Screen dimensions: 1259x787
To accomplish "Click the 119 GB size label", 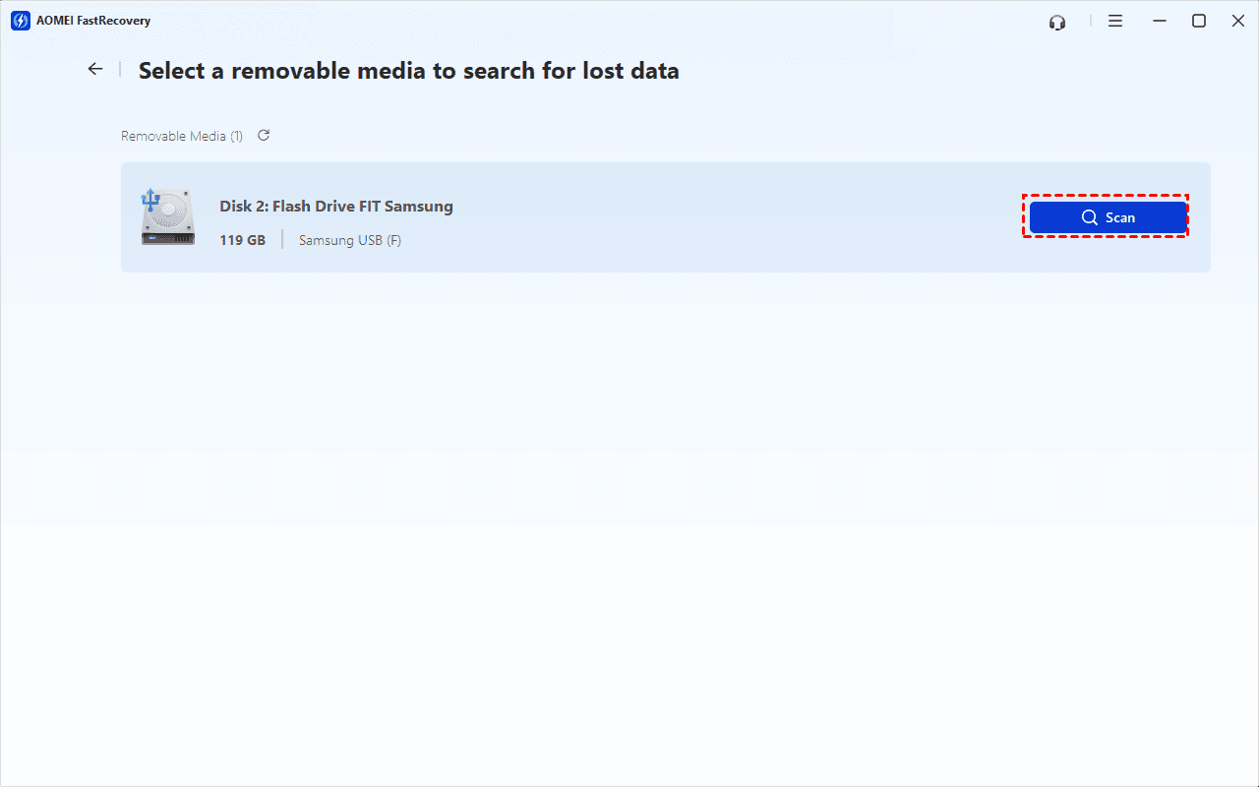I will pyautogui.click(x=243, y=240).
